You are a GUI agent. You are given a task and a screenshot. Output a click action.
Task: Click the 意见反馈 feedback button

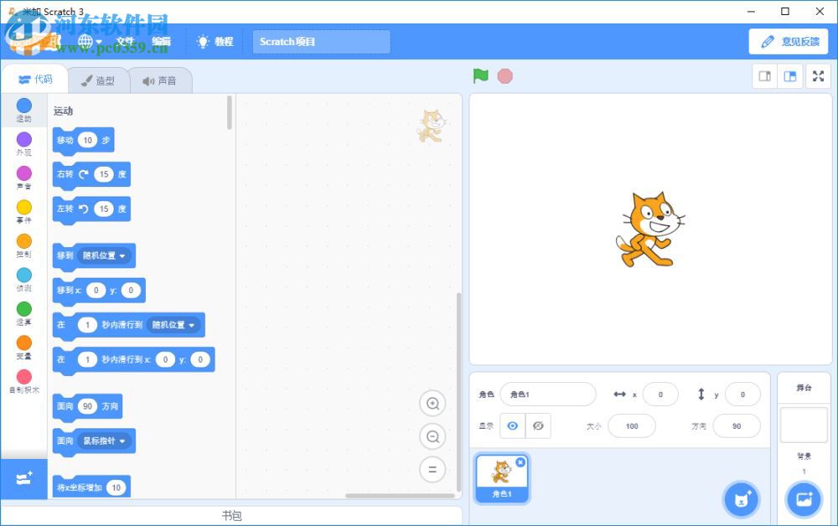789,40
